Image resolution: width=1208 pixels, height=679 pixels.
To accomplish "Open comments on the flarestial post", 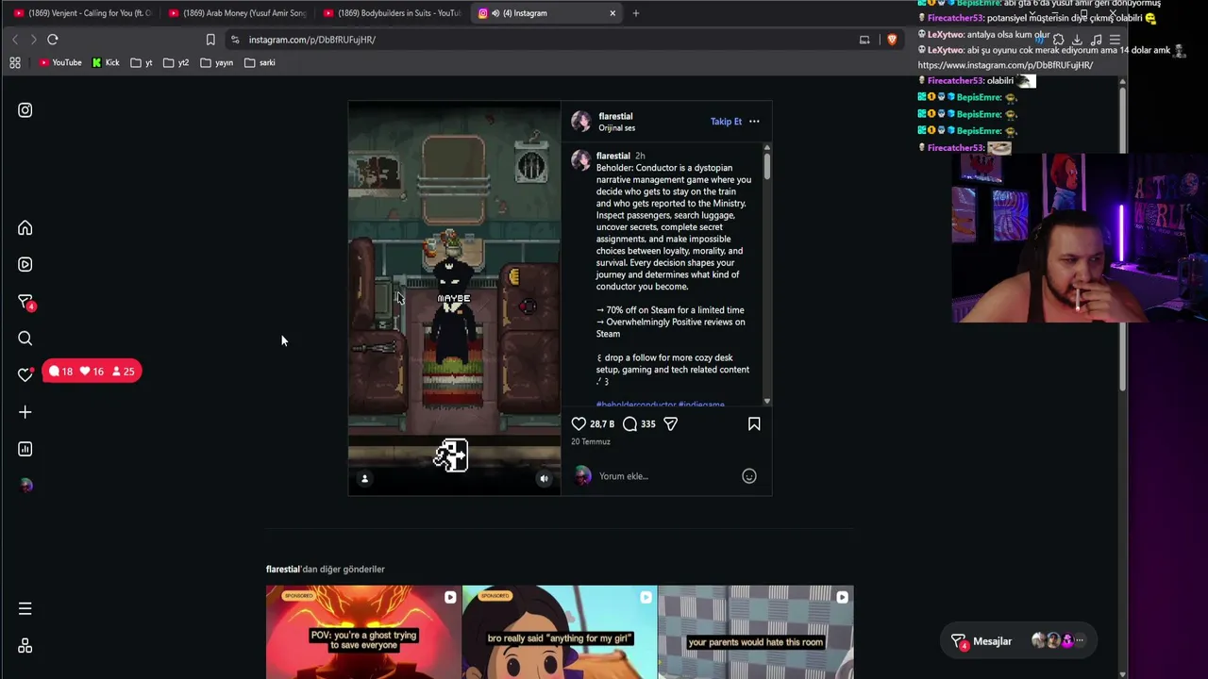I will 629,424.
